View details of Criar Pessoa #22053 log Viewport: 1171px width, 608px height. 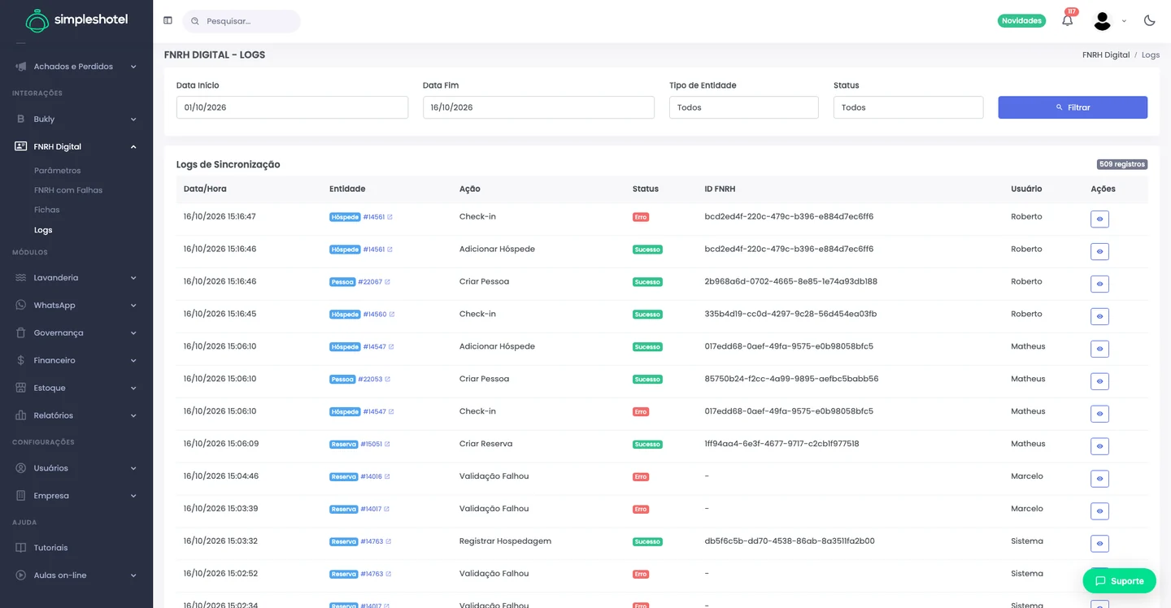pos(1099,382)
